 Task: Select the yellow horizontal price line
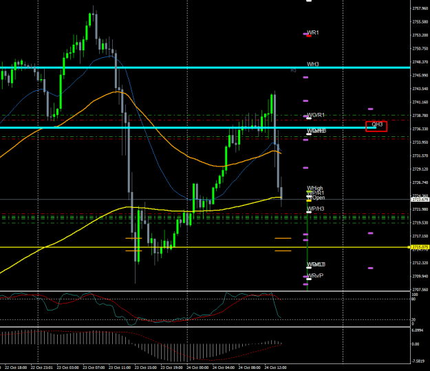pyautogui.click(x=205, y=247)
